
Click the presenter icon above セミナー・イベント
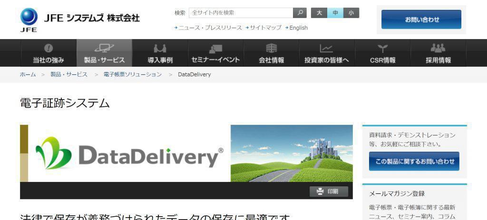point(215,49)
